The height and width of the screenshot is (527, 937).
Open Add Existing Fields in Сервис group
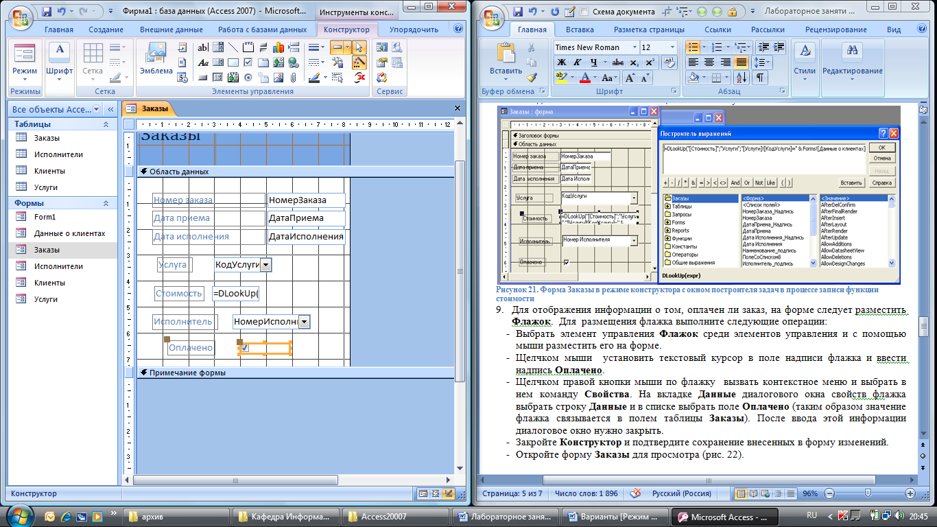(381, 47)
